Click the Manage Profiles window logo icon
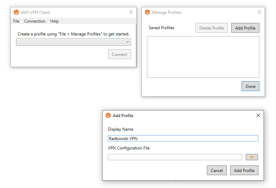Screen dimensions: 276x188 coord(147,12)
